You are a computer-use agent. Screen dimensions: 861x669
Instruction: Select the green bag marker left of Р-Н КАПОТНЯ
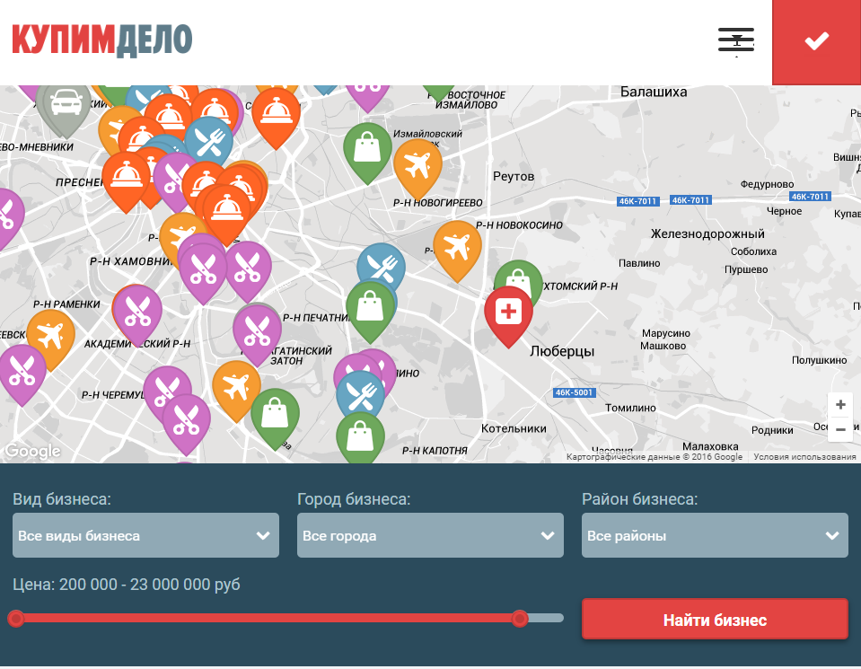click(x=360, y=437)
